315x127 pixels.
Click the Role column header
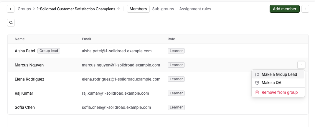click(171, 39)
